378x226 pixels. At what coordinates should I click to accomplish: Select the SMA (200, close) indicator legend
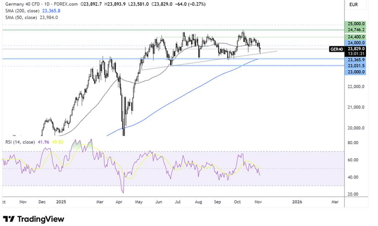point(23,12)
